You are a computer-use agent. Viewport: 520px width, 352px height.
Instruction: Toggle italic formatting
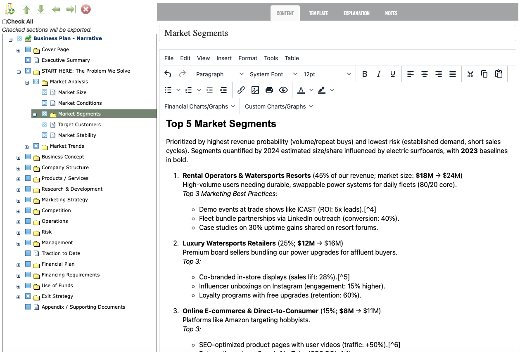[x=379, y=74]
